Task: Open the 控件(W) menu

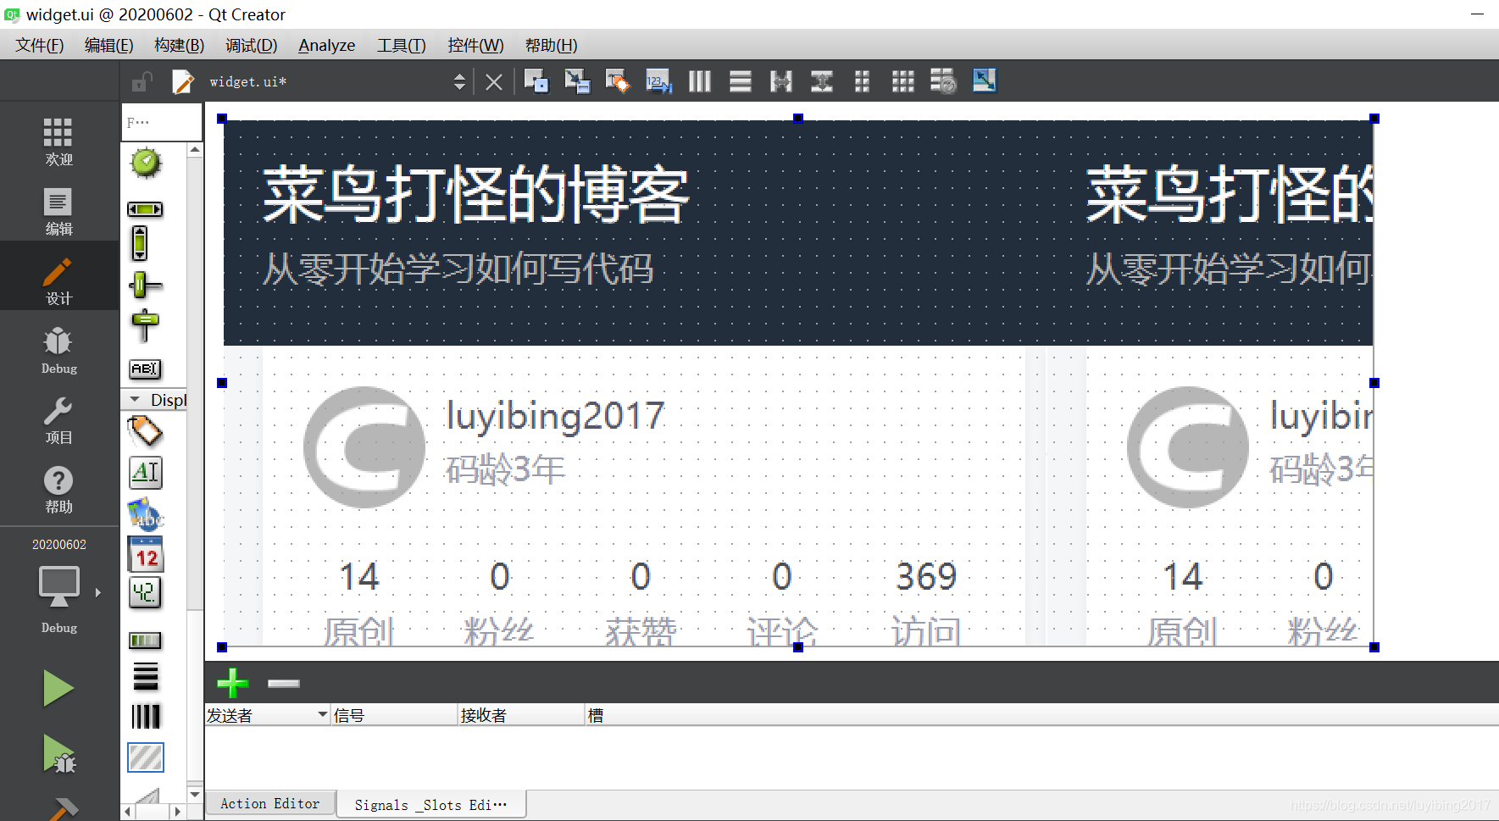Action: pos(475,45)
